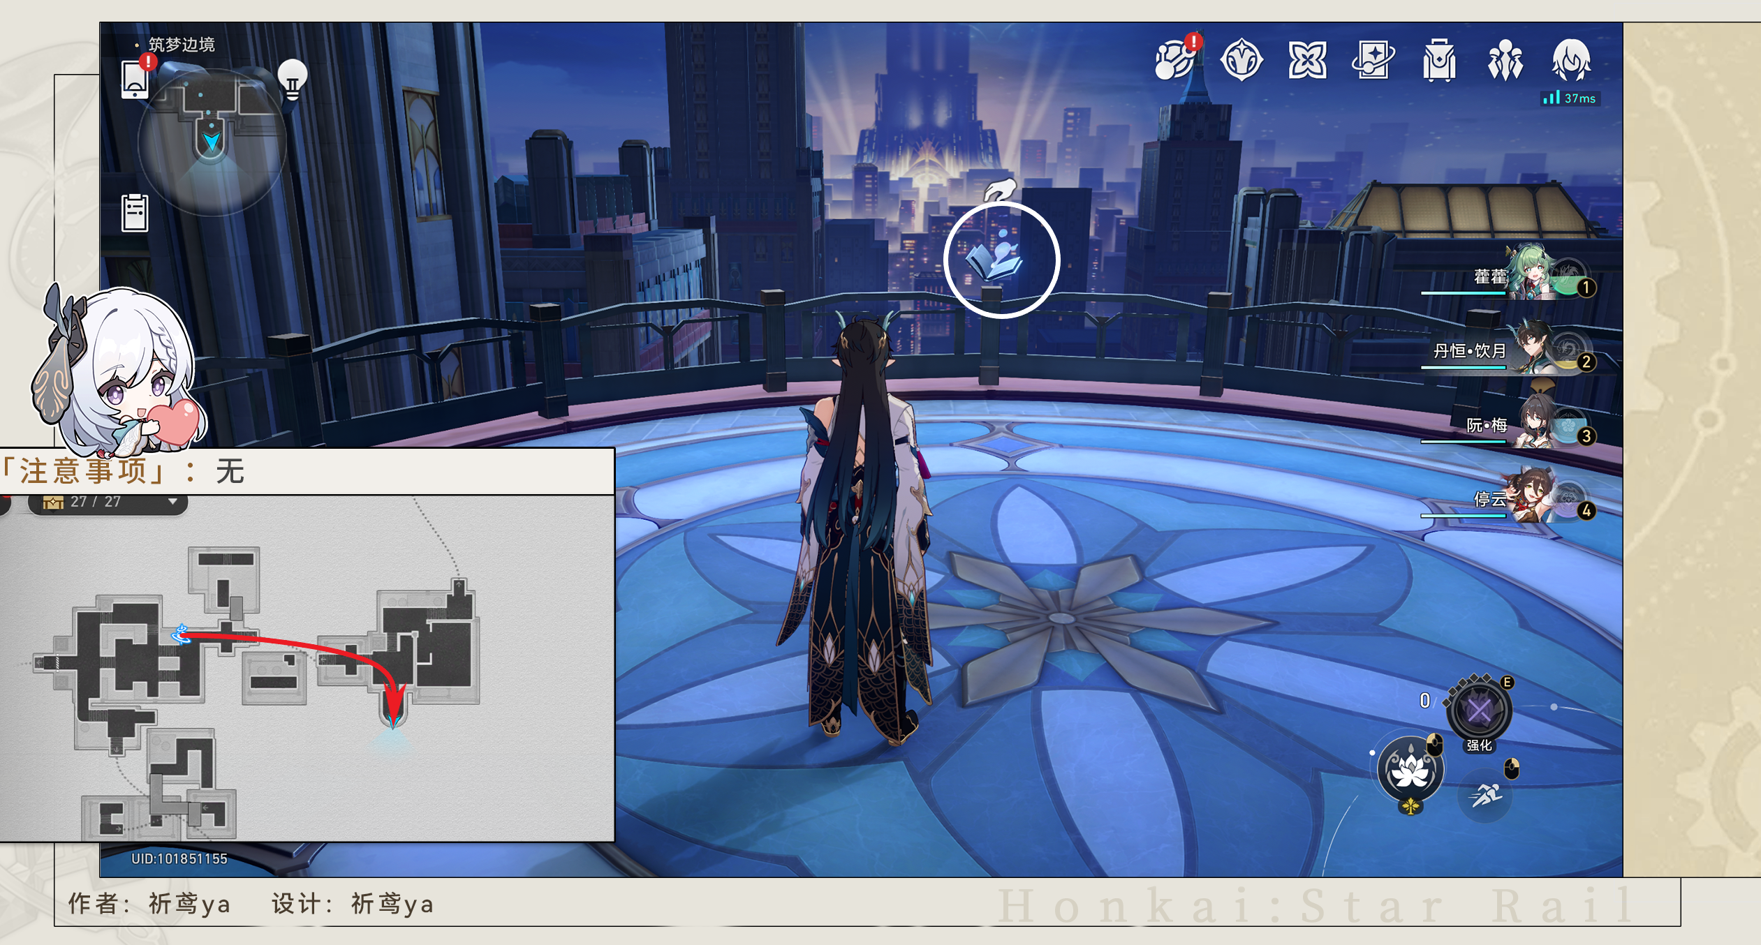Open the mission clipboard icon

(x=135, y=213)
